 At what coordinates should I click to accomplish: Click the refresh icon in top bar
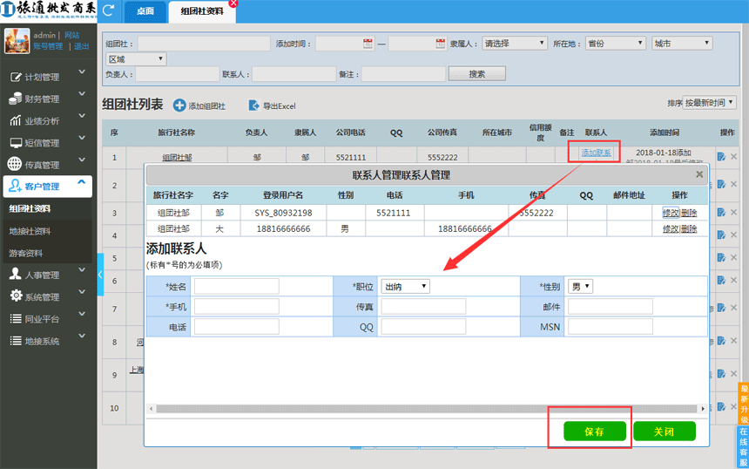click(109, 10)
